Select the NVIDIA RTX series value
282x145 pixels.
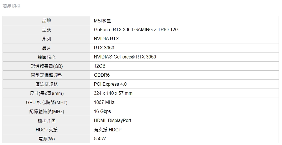coord(106,39)
